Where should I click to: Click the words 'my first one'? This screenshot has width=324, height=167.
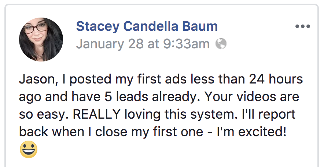(x=167, y=132)
